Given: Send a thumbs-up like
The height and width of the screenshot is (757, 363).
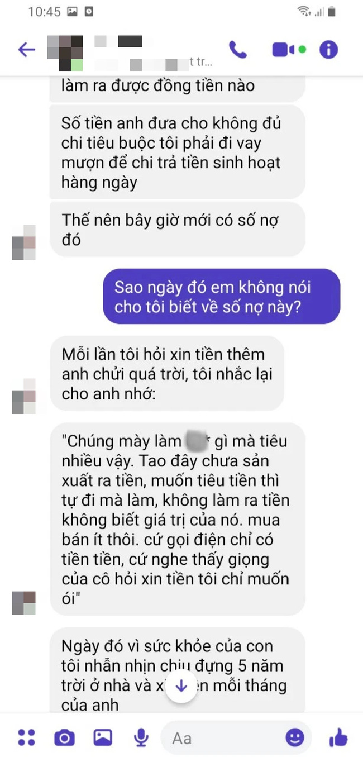Looking at the screenshot, I should click(x=338, y=737).
